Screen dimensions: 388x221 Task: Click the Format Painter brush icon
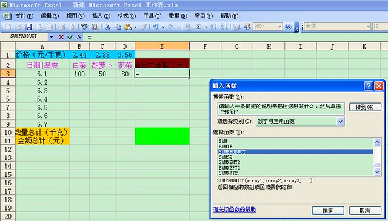click(x=144, y=27)
